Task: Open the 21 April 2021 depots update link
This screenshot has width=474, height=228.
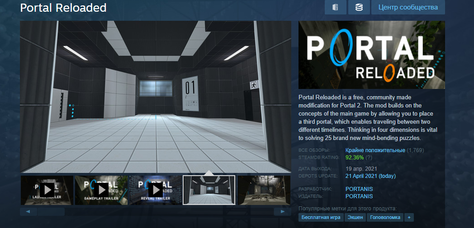Action: [x=370, y=176]
